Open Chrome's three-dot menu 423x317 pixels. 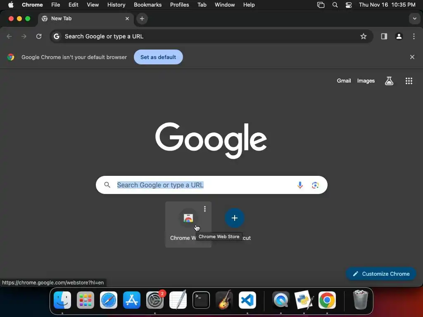[x=414, y=36]
